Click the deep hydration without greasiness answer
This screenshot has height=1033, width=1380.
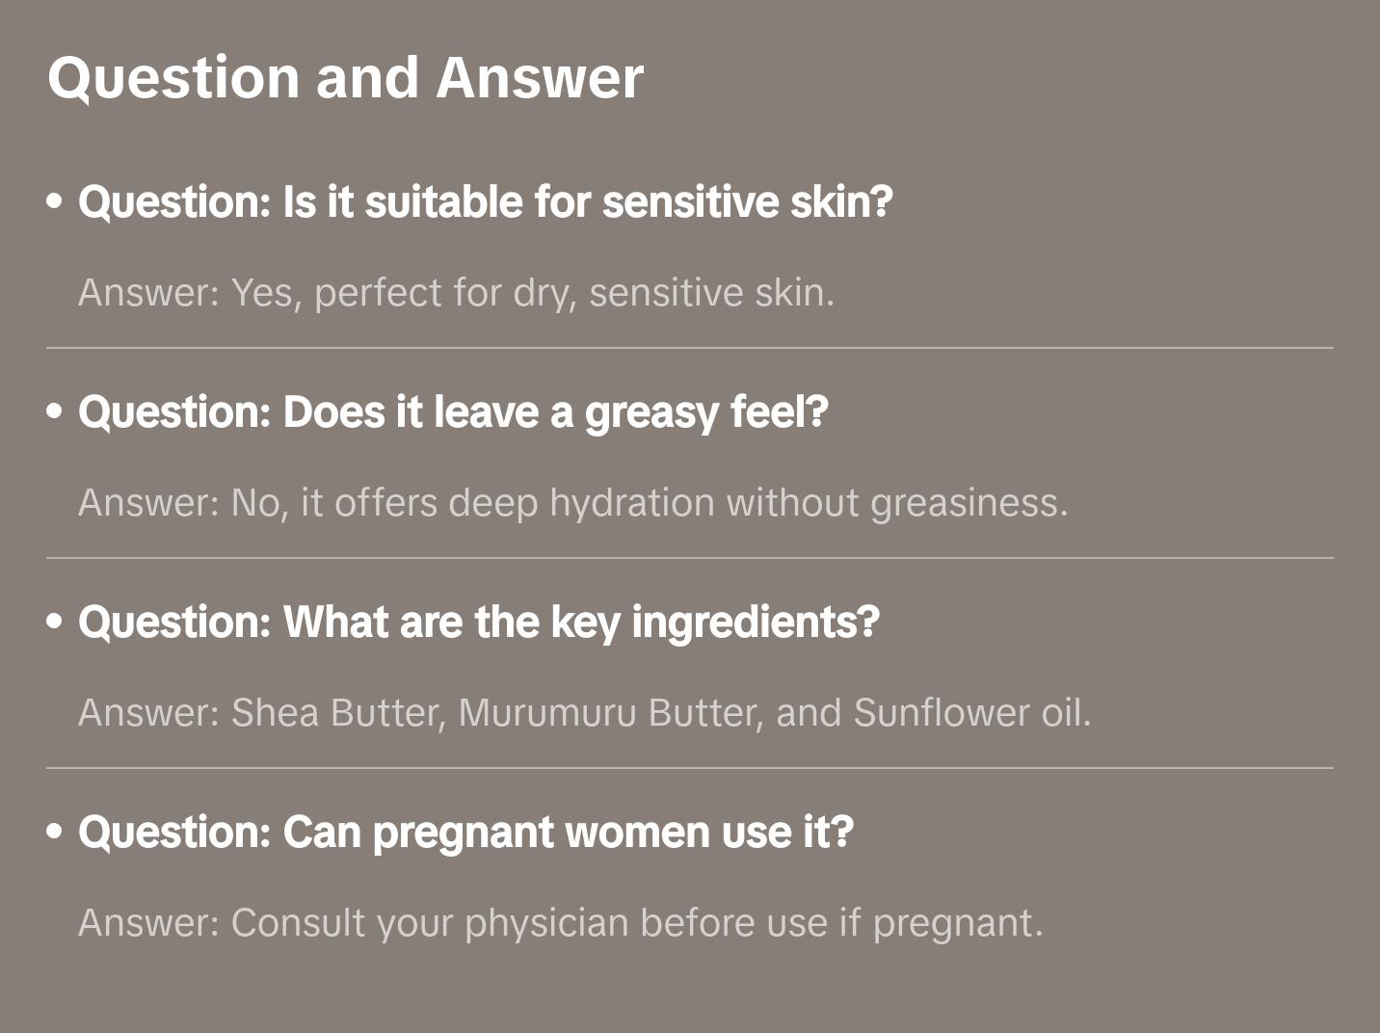pos(572,503)
